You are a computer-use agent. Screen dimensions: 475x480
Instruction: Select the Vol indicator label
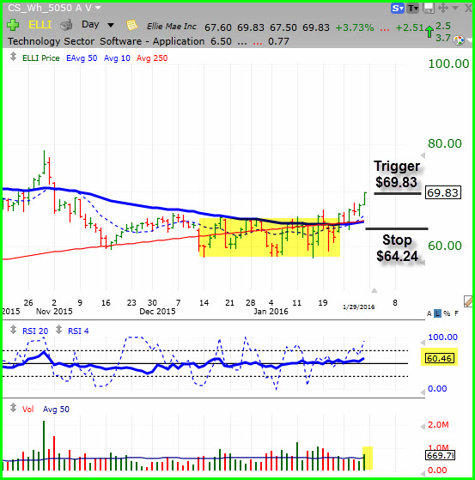(27, 409)
